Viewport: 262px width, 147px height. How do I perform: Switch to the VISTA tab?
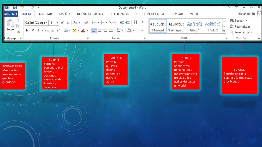point(194,14)
